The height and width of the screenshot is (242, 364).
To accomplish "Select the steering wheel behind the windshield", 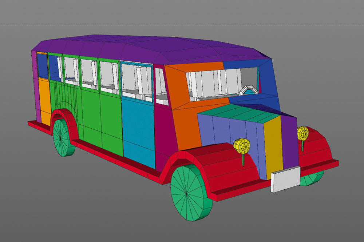I will click(x=248, y=90).
